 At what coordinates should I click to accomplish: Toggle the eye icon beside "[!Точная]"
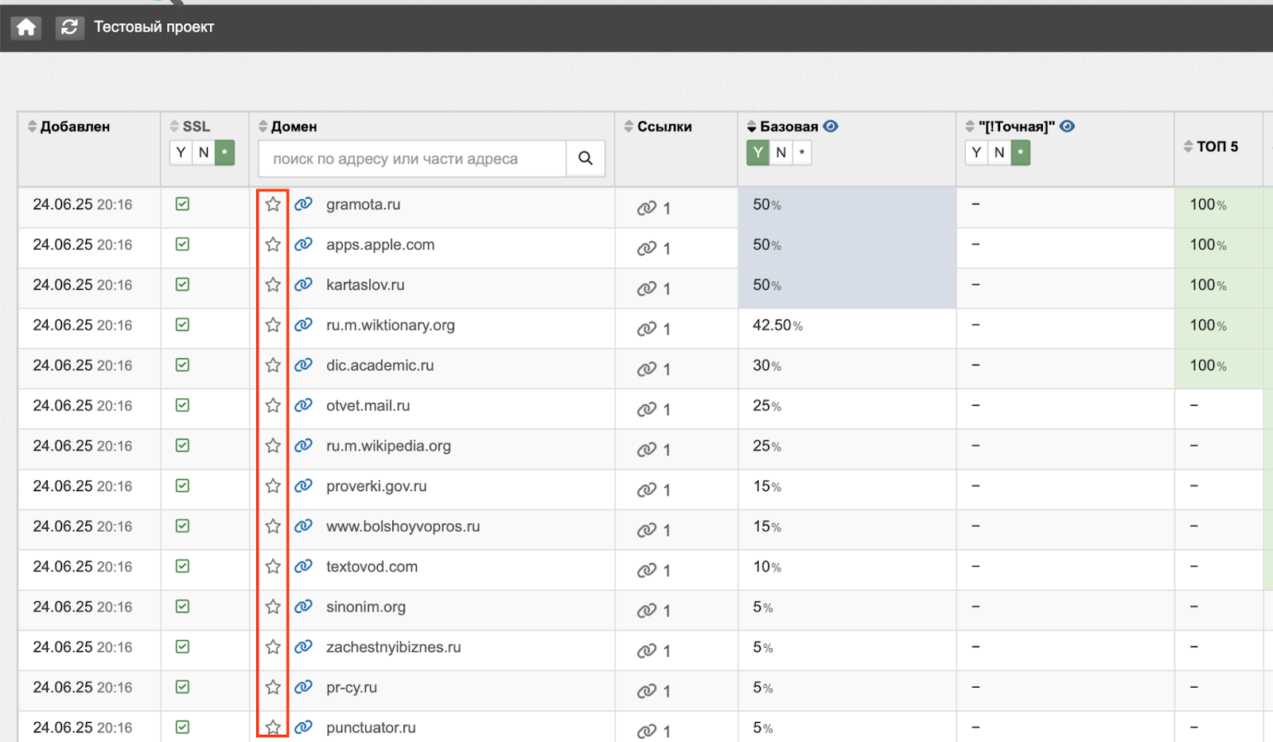(1068, 126)
